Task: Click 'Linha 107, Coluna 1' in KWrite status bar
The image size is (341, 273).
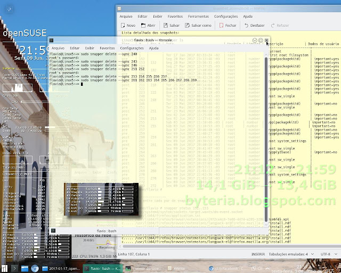Action: click(x=134, y=254)
